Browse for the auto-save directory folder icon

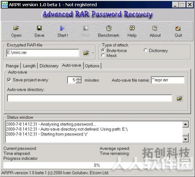point(179,98)
